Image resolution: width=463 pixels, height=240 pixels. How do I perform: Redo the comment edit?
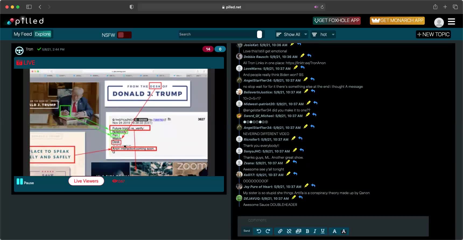tap(268, 231)
